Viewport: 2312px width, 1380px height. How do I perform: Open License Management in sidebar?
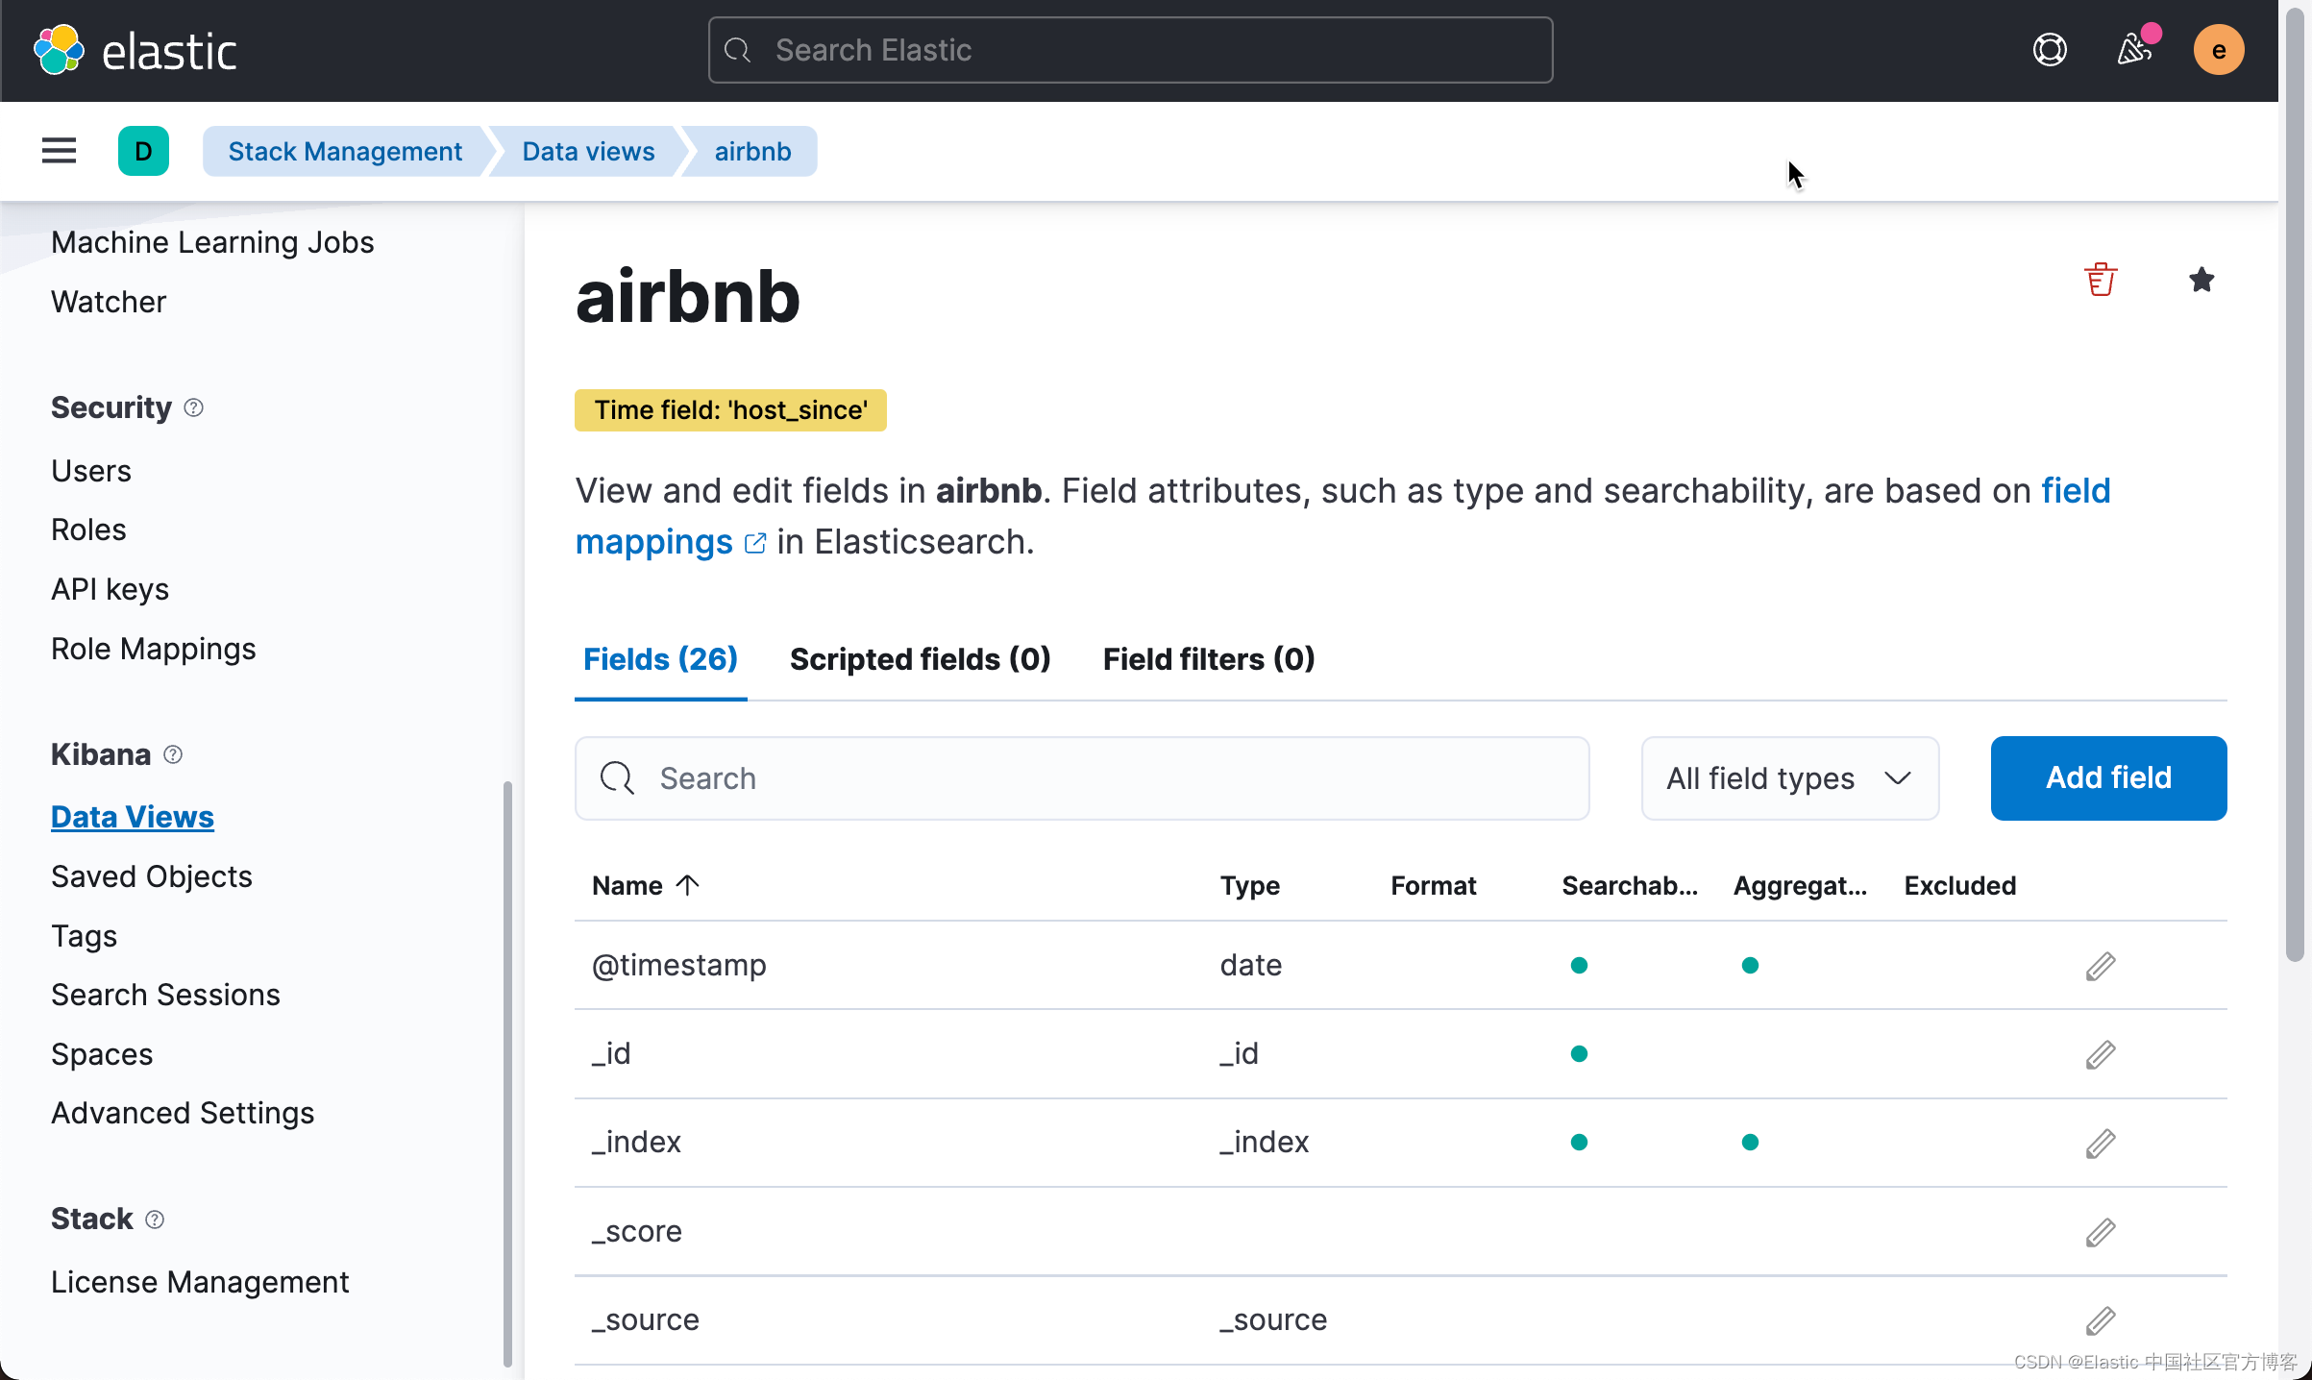[200, 1282]
